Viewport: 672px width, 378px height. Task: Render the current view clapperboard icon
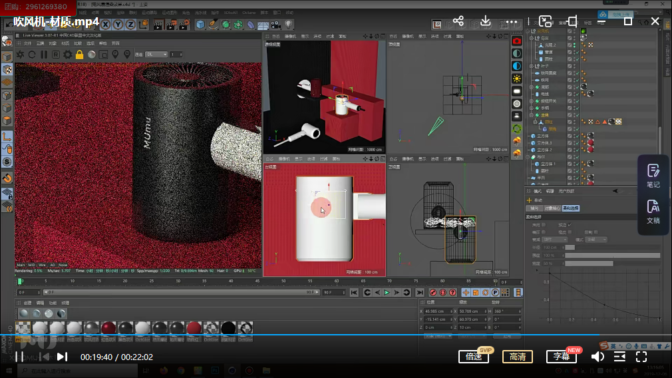(158, 25)
